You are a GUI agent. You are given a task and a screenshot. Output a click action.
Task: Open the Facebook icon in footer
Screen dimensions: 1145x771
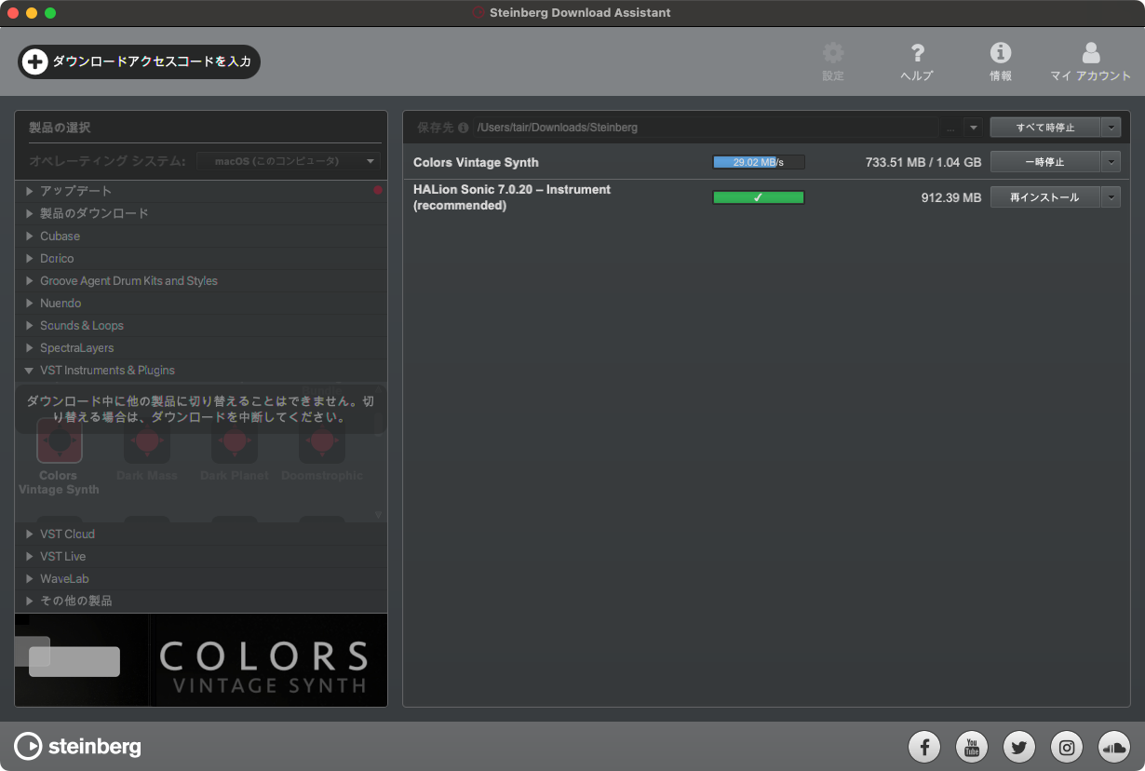coord(924,746)
